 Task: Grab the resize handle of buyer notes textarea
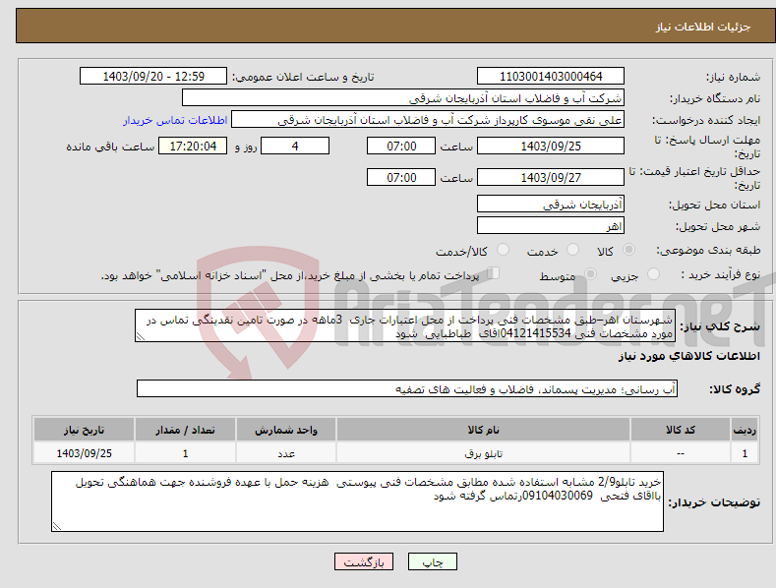57,526
